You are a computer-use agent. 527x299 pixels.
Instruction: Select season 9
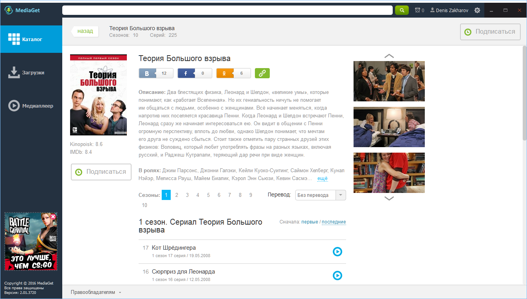coord(251,195)
